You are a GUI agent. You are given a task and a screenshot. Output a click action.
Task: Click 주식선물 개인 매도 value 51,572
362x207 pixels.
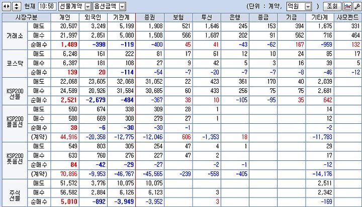pyautogui.click(x=68, y=183)
